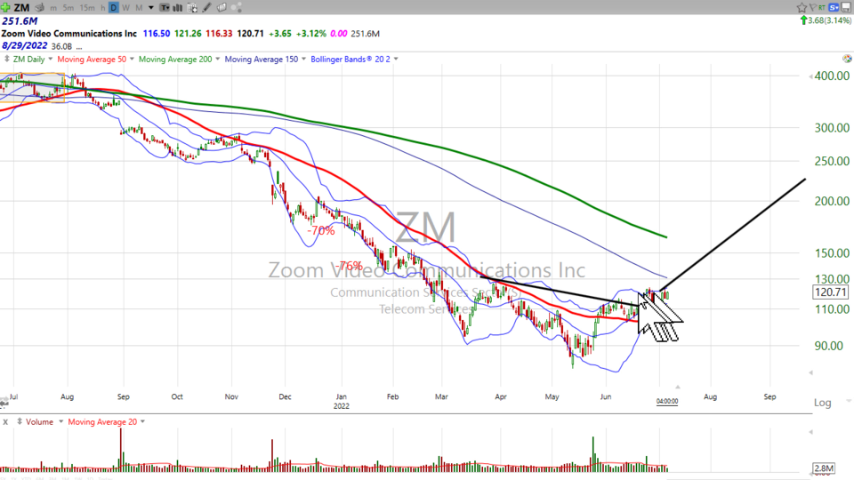Click the notes icon in toolbar
Image resolution: width=854 pixels, height=480 pixels.
[x=222, y=8]
